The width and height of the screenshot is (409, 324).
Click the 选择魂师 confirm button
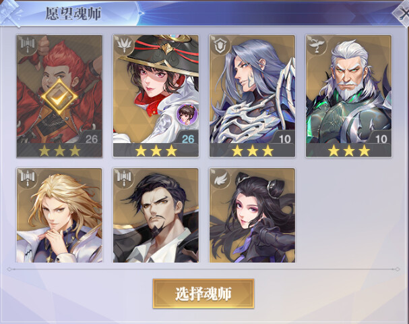point(203,294)
